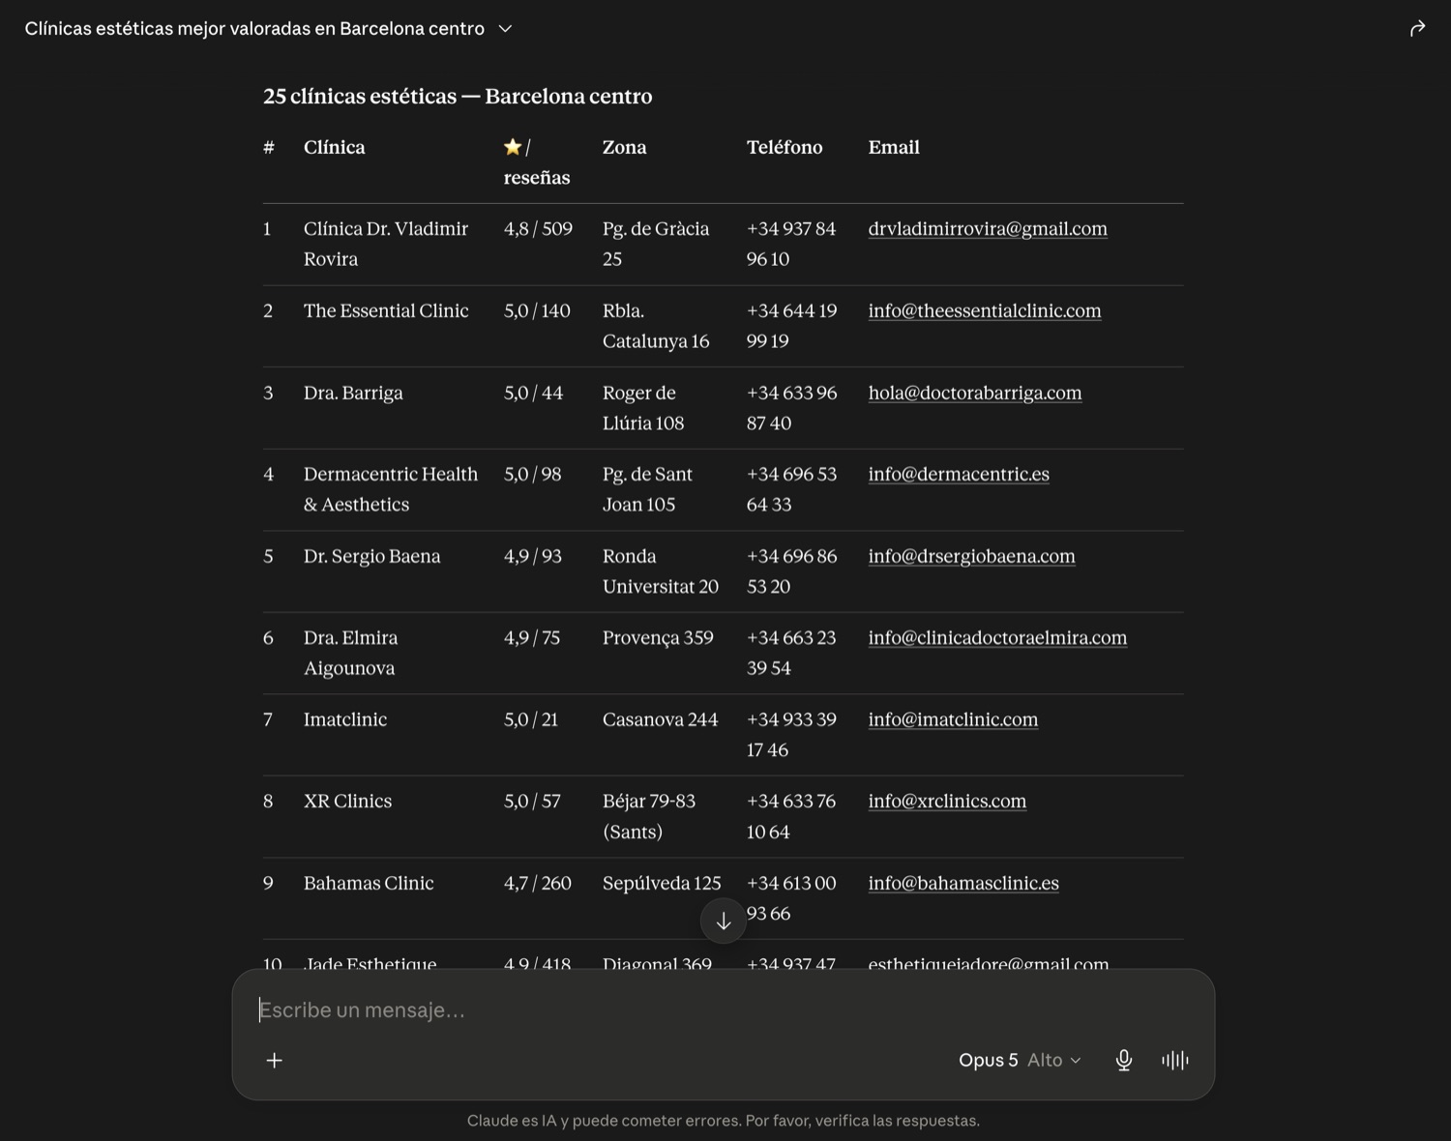Screen dimensions: 1451x1141
Task: Open drvladimirrovira@gmail.com email link
Action: [x=988, y=229]
